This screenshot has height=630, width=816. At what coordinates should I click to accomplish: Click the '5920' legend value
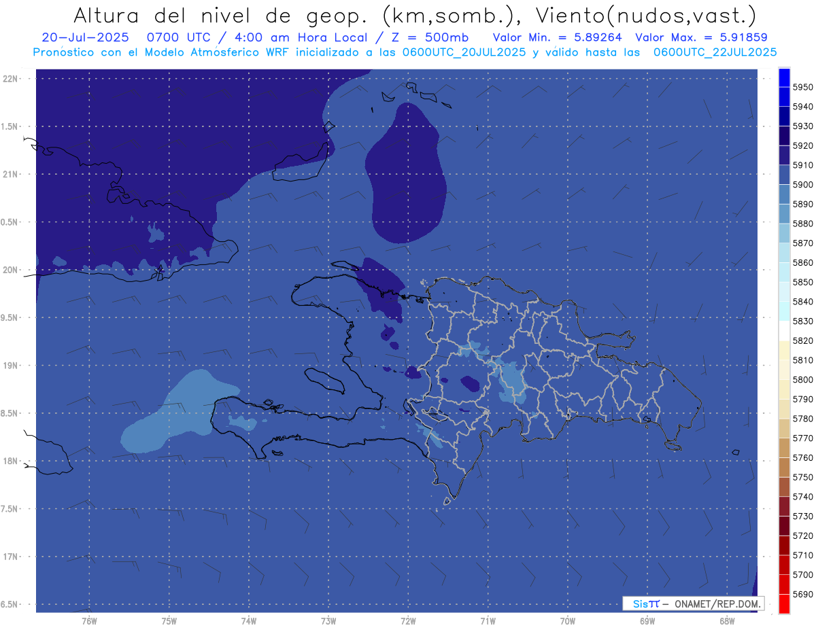coord(803,145)
